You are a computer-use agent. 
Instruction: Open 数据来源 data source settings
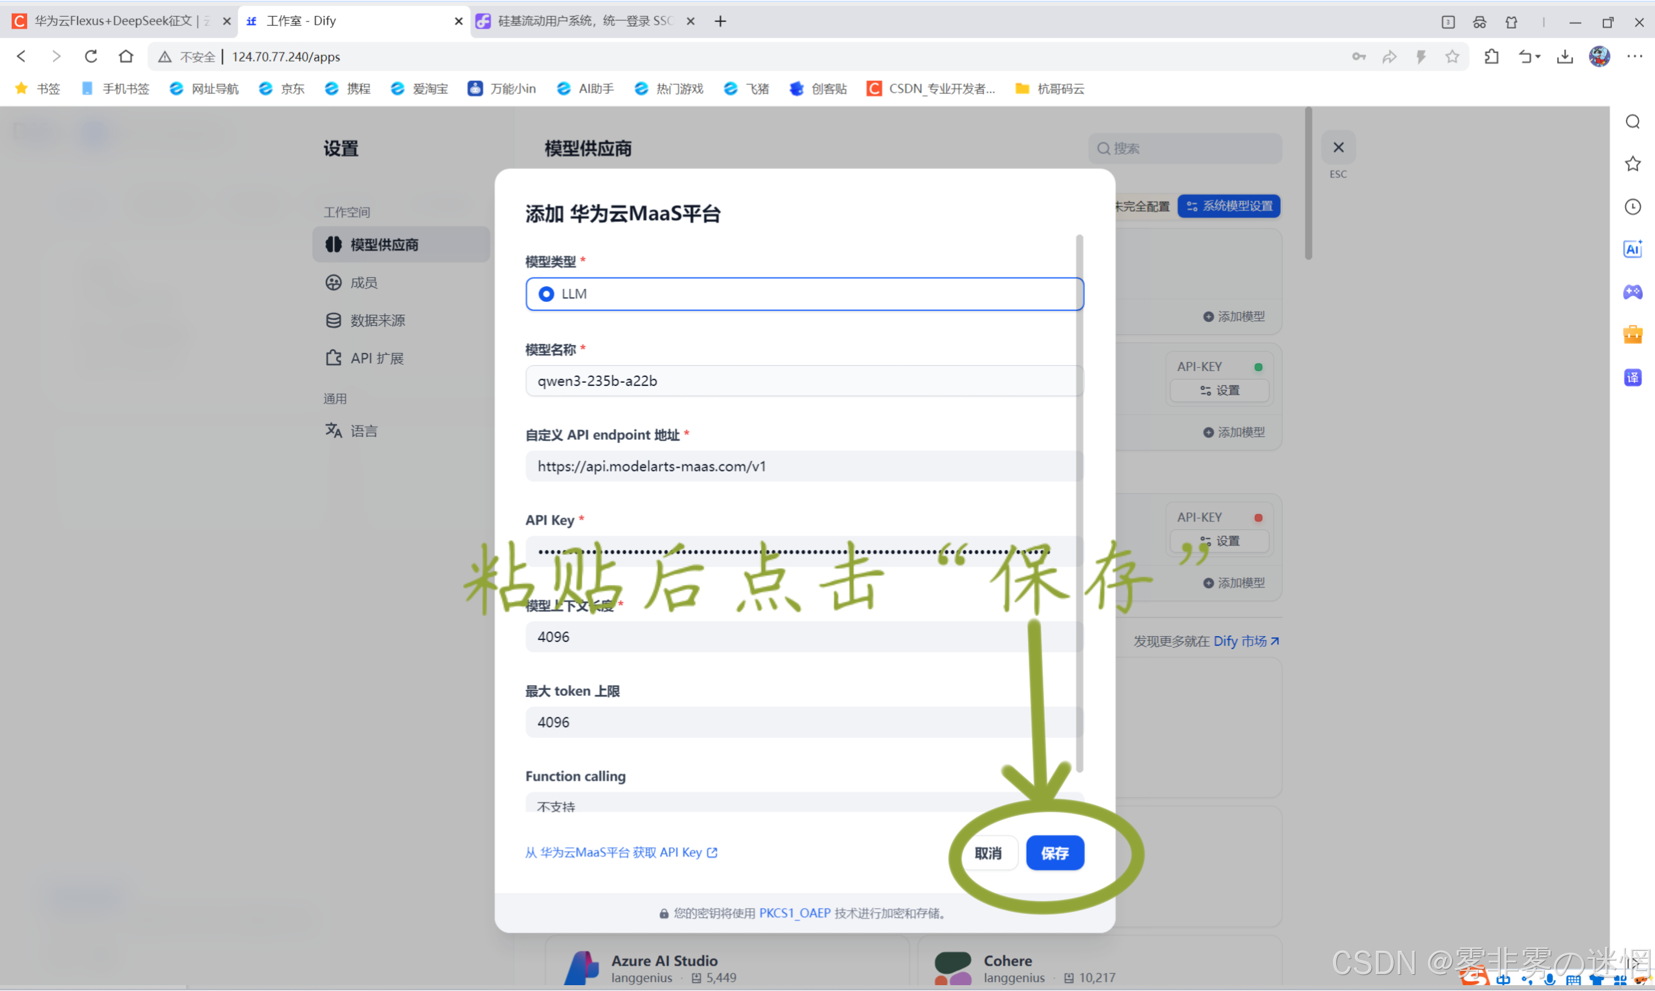(365, 321)
